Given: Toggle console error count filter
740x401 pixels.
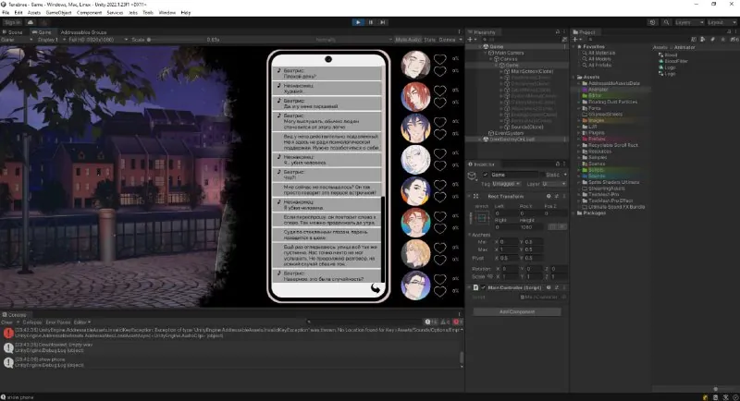Looking at the screenshot, I should (457, 322).
